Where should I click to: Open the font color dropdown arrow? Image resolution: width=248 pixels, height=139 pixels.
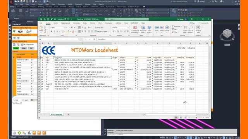75,32
